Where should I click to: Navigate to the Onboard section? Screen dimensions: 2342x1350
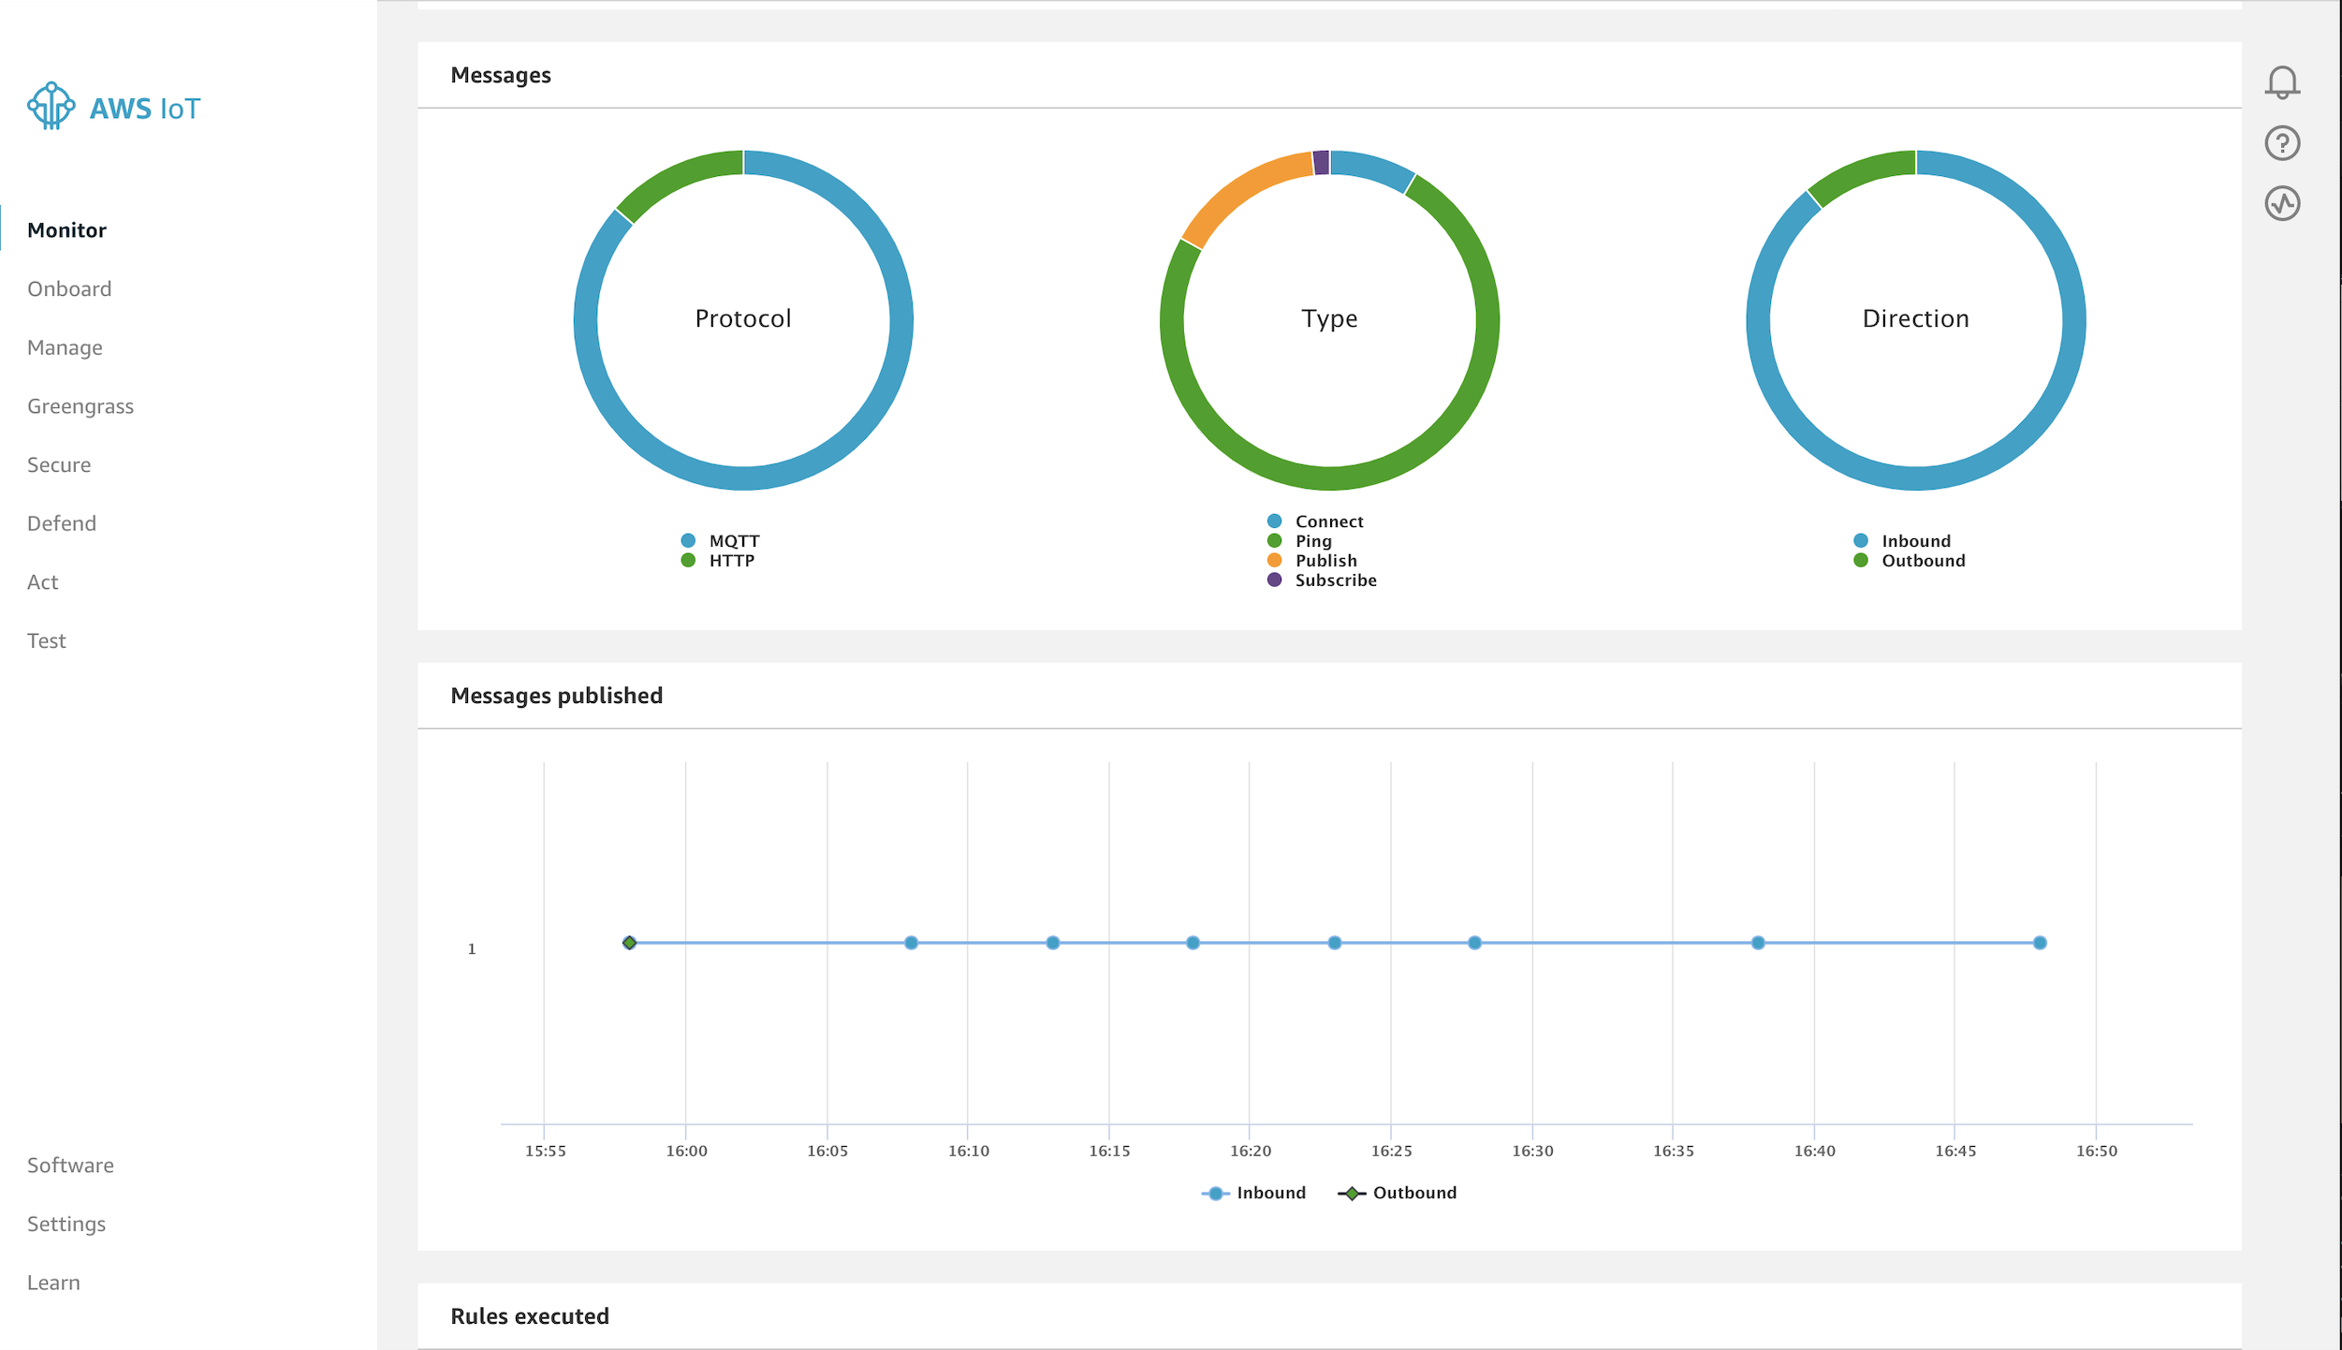pyautogui.click(x=69, y=288)
